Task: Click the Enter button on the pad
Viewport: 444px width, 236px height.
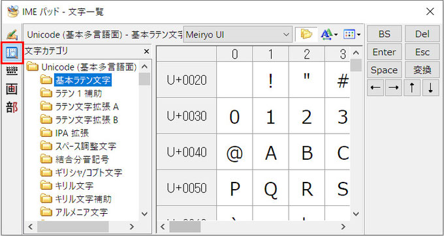Action: 384,52
